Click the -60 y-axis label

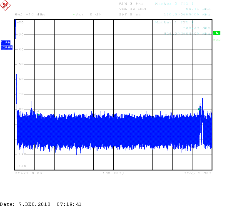click(20, 79)
